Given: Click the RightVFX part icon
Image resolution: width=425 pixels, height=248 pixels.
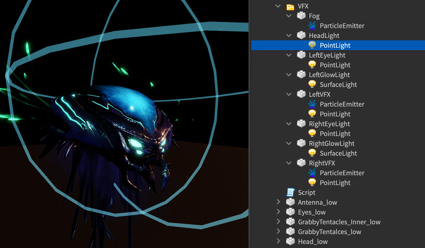Looking at the screenshot, I should [301, 163].
